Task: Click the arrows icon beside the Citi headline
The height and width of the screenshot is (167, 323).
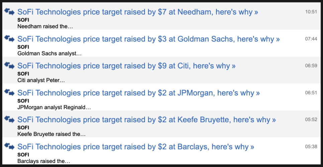Action: (x=9, y=65)
